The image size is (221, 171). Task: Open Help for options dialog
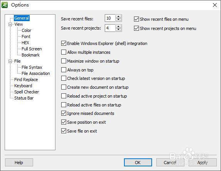[x=19, y=163]
